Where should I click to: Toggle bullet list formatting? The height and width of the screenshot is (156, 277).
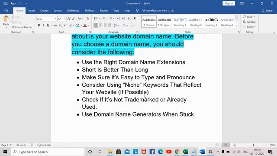[x=96, y=19]
